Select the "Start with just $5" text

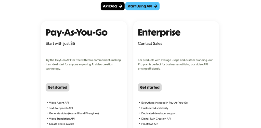tap(60, 44)
